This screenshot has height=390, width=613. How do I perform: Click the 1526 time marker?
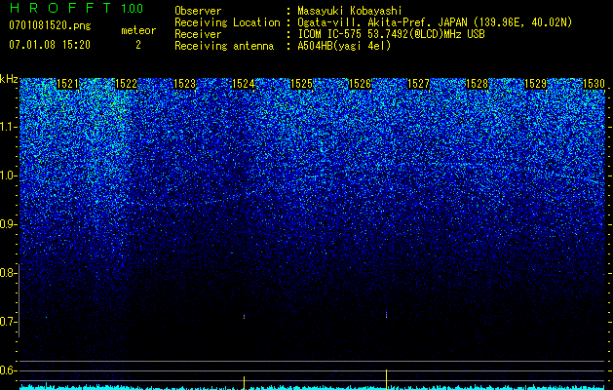pyautogui.click(x=360, y=84)
